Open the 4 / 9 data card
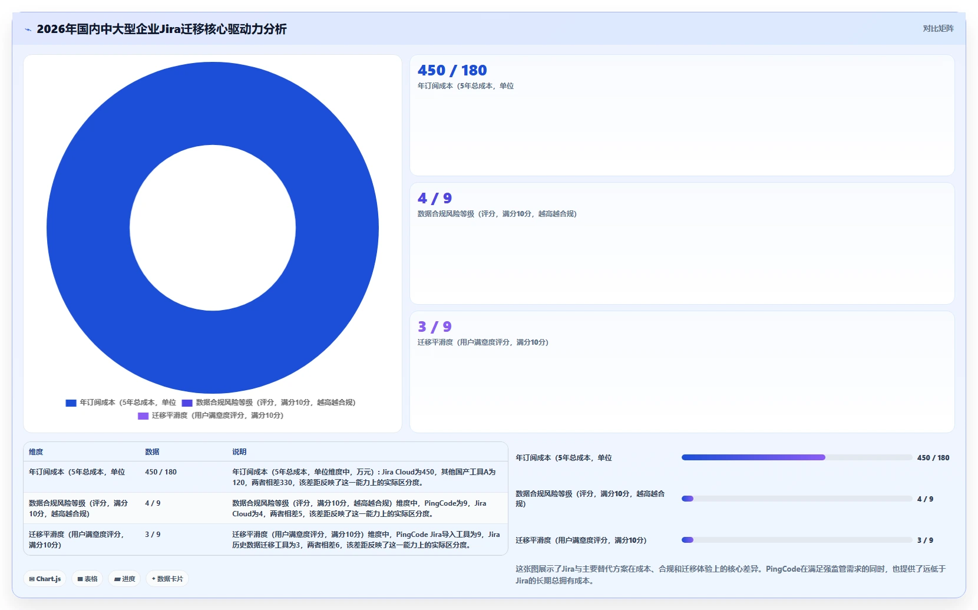The width and height of the screenshot is (978, 610). click(682, 243)
